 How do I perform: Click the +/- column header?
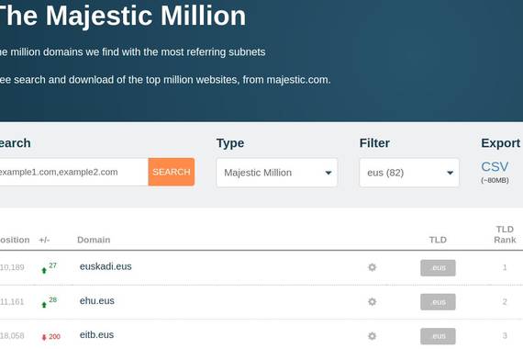(44, 240)
